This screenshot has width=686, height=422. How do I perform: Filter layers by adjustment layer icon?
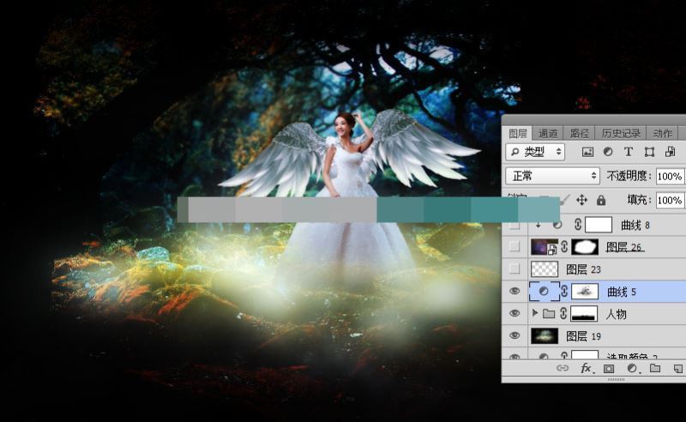click(608, 152)
